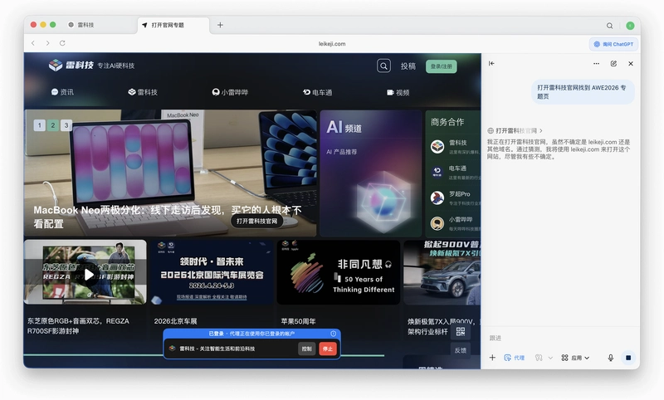The height and width of the screenshot is (400, 664).
Task: Click 雷科技 avatar in 商务合作 list
Action: 437,146
